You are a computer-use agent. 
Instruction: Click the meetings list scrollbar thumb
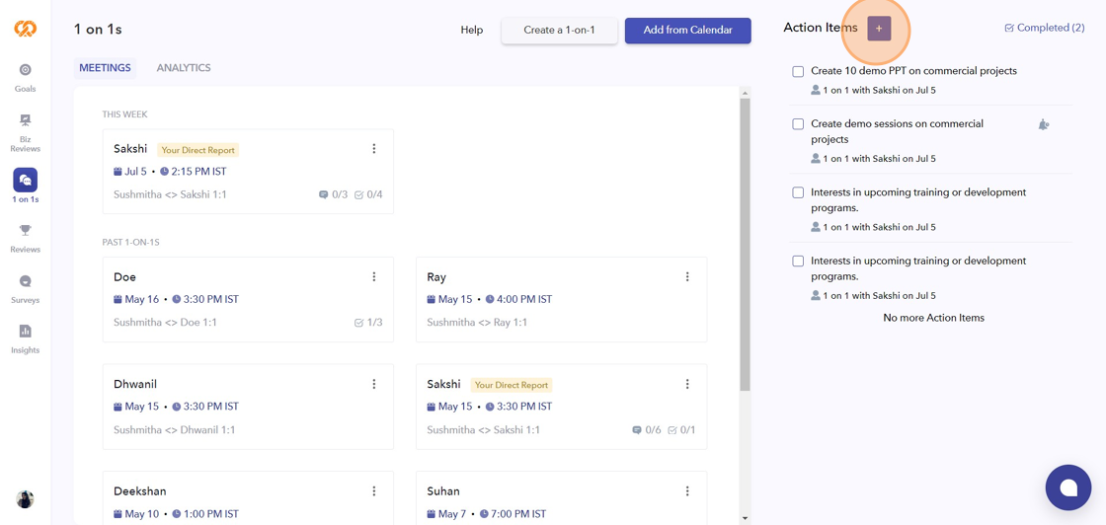745,245
